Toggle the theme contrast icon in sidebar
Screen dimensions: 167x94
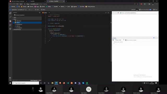click(x=10, y=78)
